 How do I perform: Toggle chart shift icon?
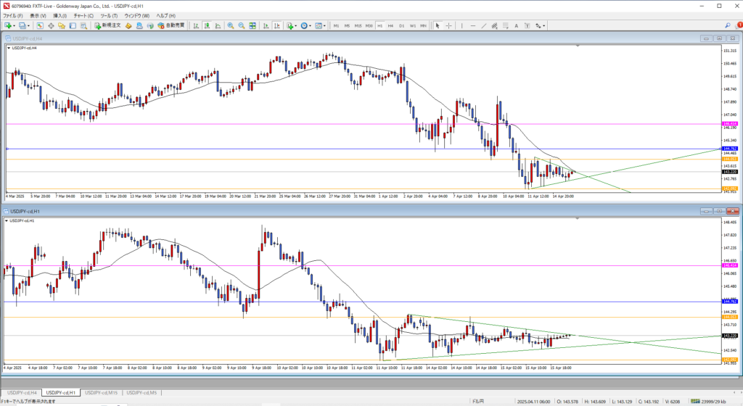(276, 25)
